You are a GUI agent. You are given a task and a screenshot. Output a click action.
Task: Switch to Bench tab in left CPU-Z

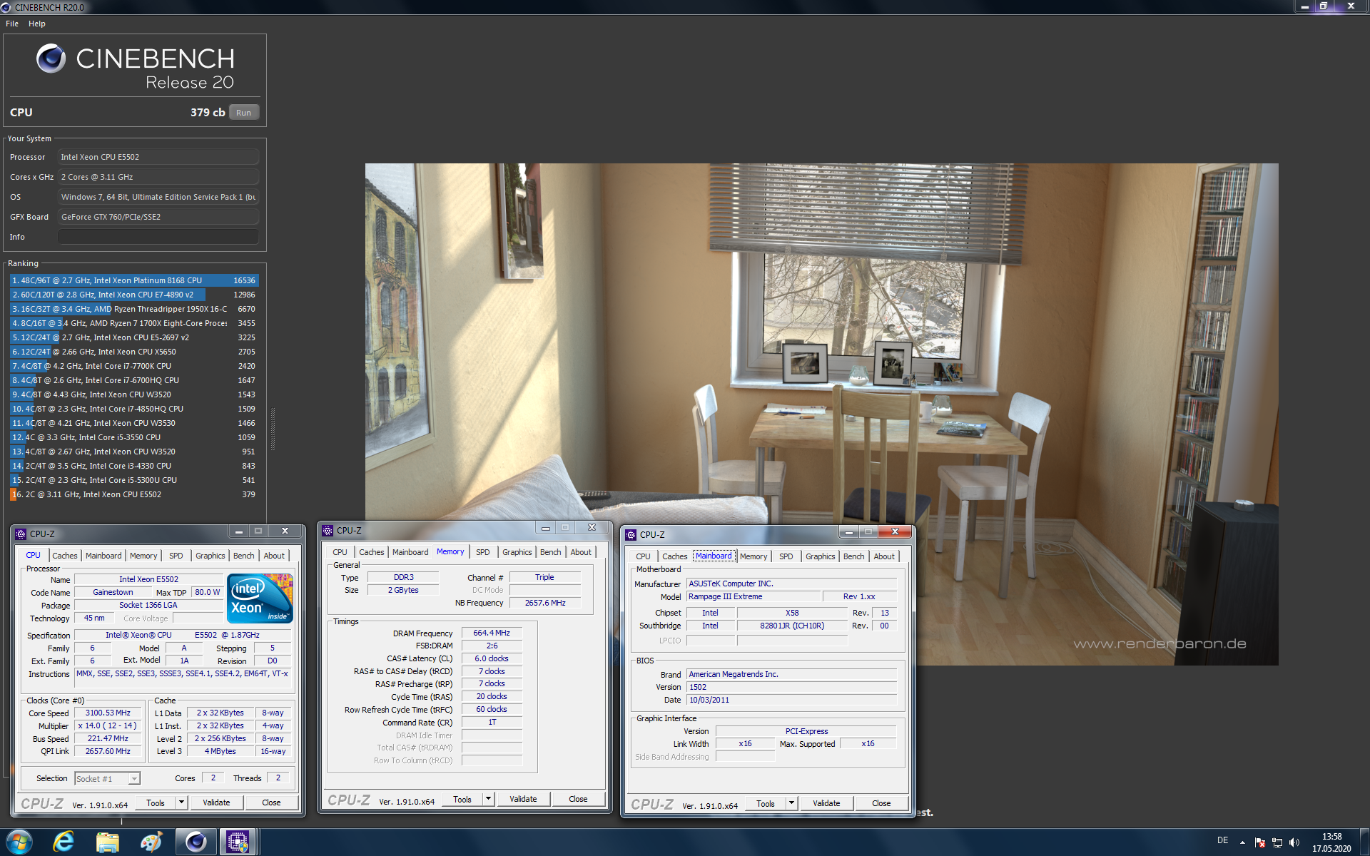pos(243,556)
